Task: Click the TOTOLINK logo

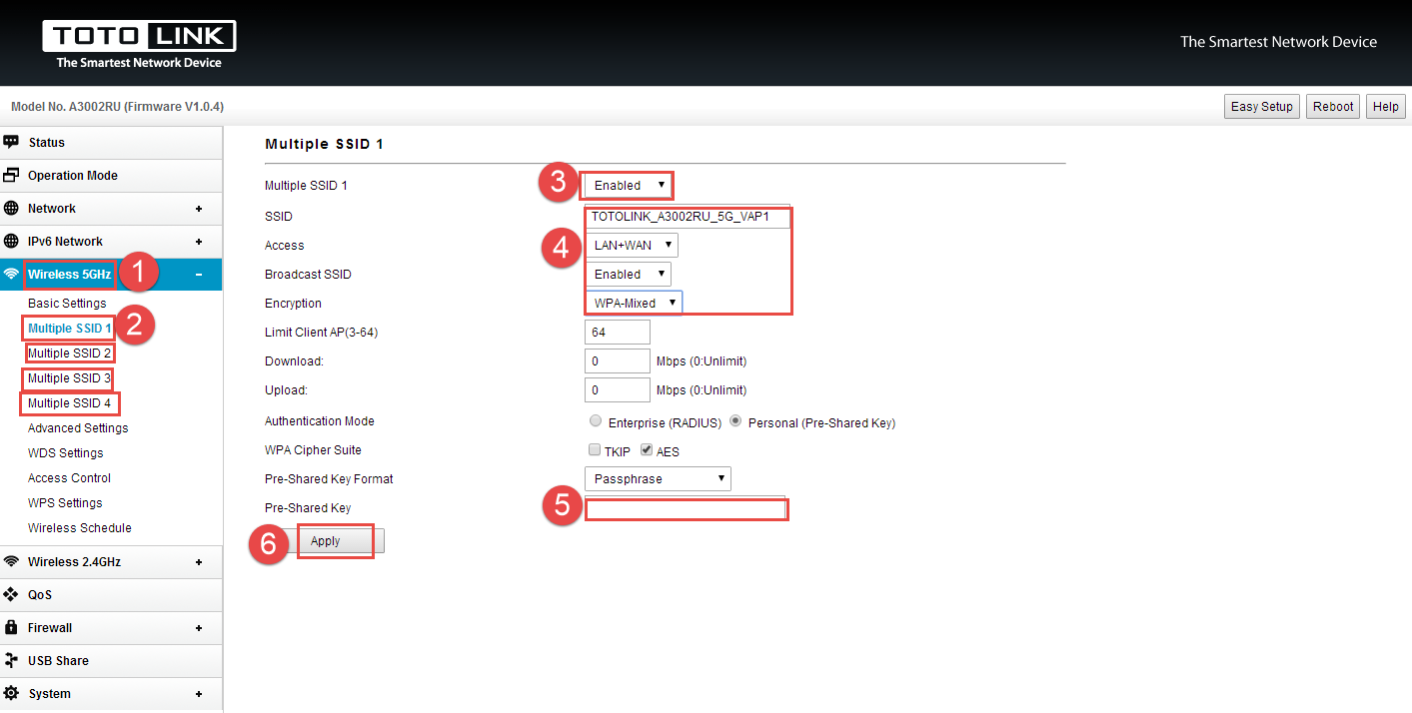Action: coord(139,45)
